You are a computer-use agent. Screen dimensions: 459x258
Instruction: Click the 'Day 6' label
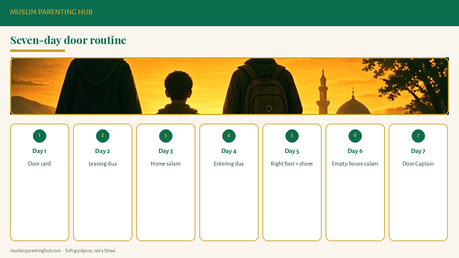355,151
